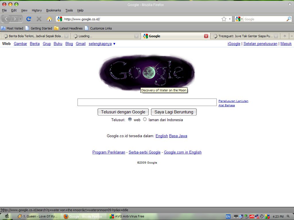Open the View menu
Screen dimensions: 294x220
[x=24, y=10]
